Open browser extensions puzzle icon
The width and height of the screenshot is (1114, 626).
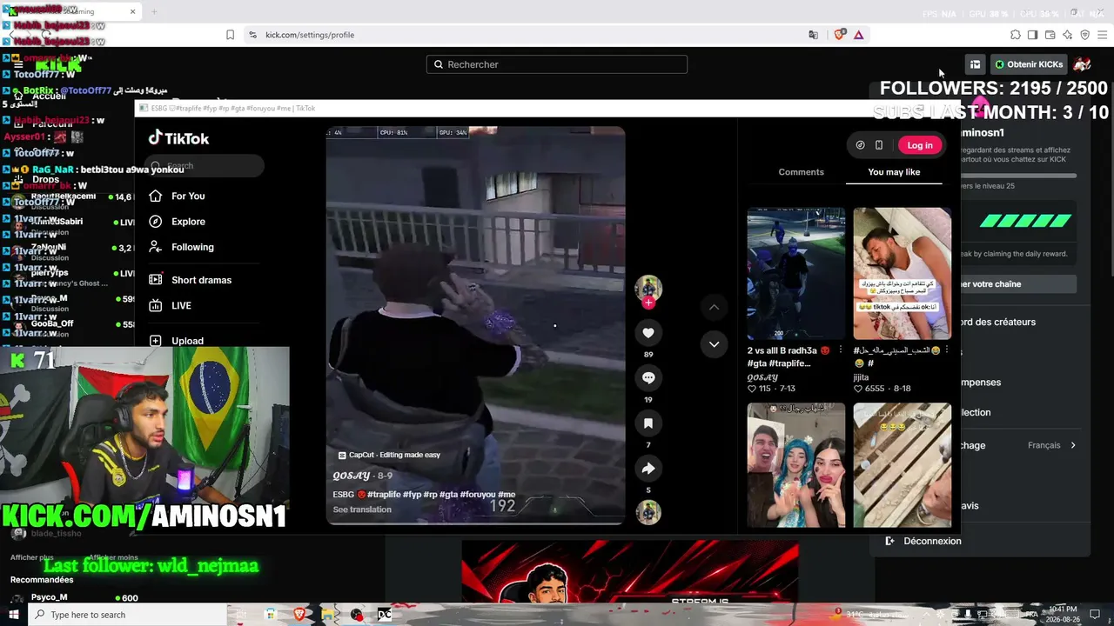coord(1016,35)
